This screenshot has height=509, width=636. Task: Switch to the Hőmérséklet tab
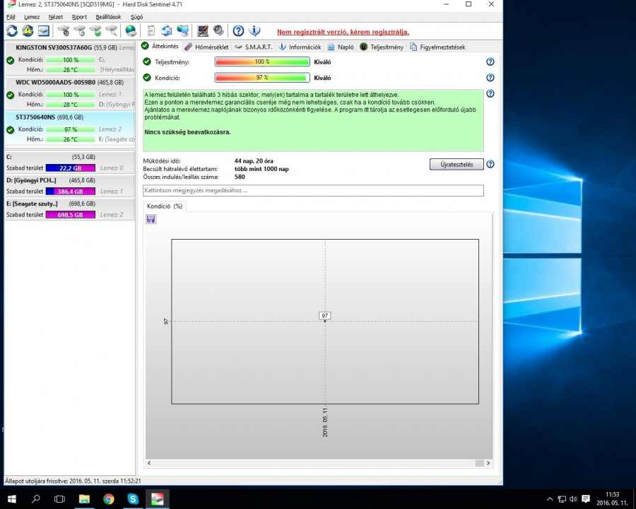click(x=207, y=47)
